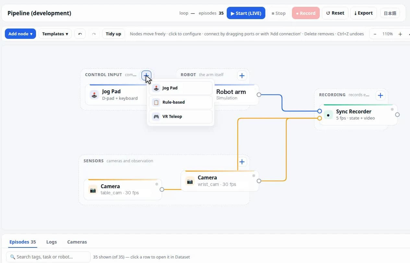The width and height of the screenshot is (410, 263).
Task: Redo the last canvas change
Action: (x=94, y=34)
